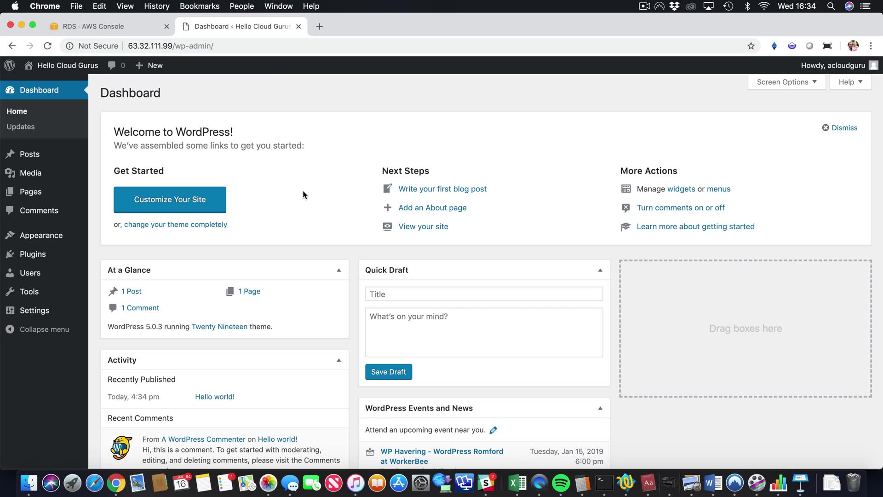This screenshot has width=883, height=497.
Task: Click the pencil icon to edit event location
Action: (x=493, y=430)
